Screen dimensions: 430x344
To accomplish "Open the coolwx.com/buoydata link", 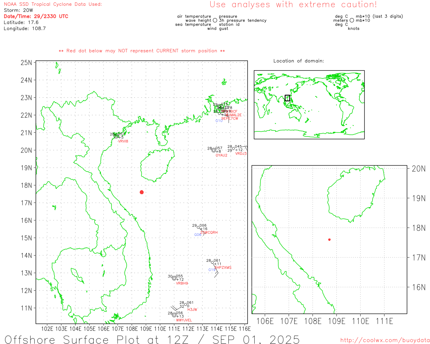I will coord(385,340).
